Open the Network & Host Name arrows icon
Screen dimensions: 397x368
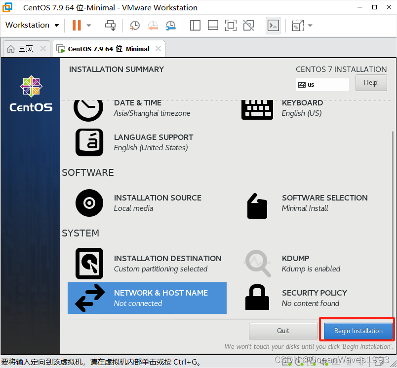pos(90,298)
